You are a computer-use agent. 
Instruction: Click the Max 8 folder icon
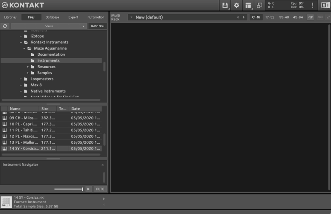pos(26,85)
